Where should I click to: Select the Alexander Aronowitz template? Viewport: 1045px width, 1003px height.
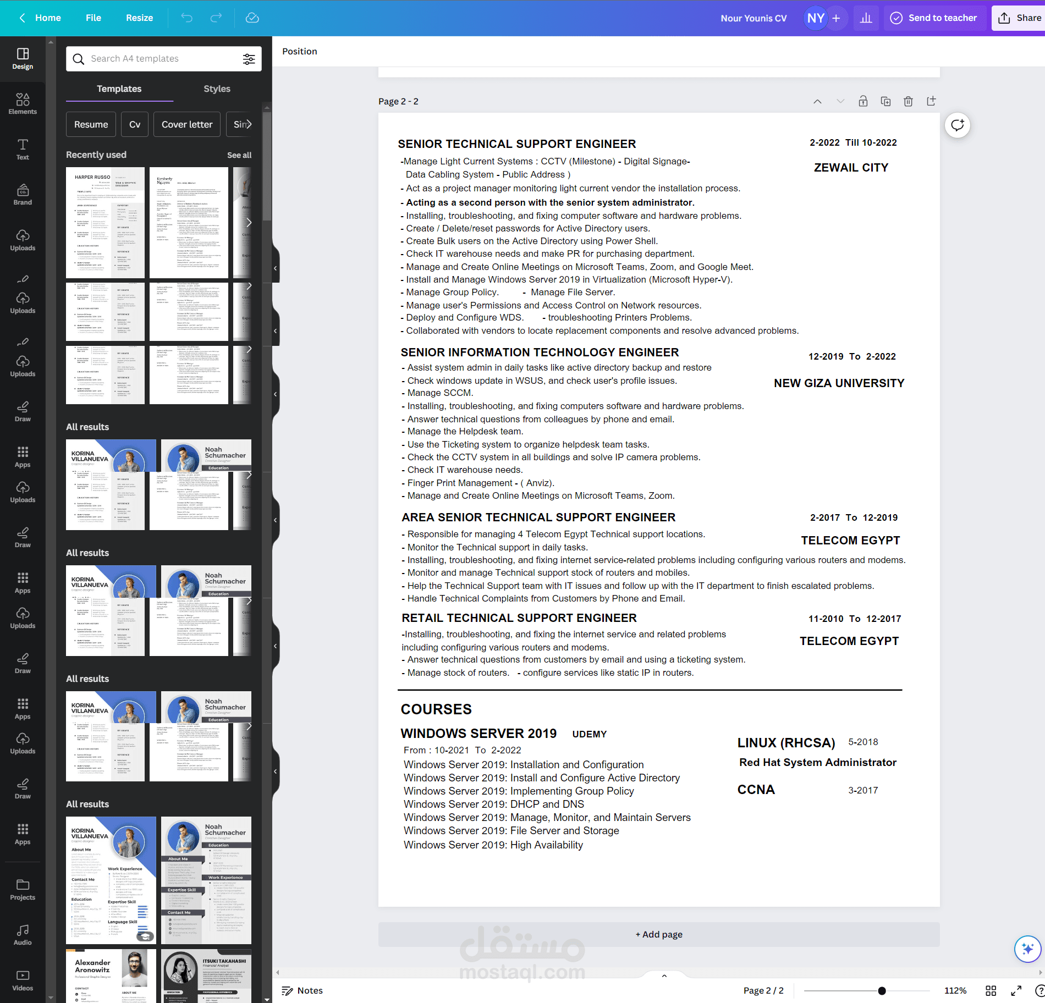click(x=111, y=976)
